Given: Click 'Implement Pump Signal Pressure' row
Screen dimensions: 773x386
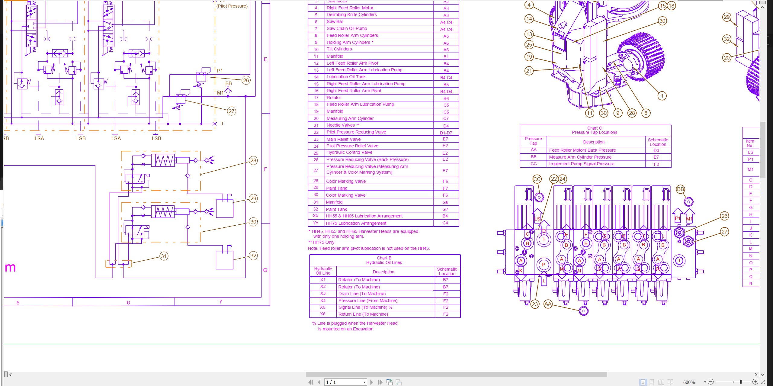Looking at the screenshot, I should pyautogui.click(x=595, y=164).
